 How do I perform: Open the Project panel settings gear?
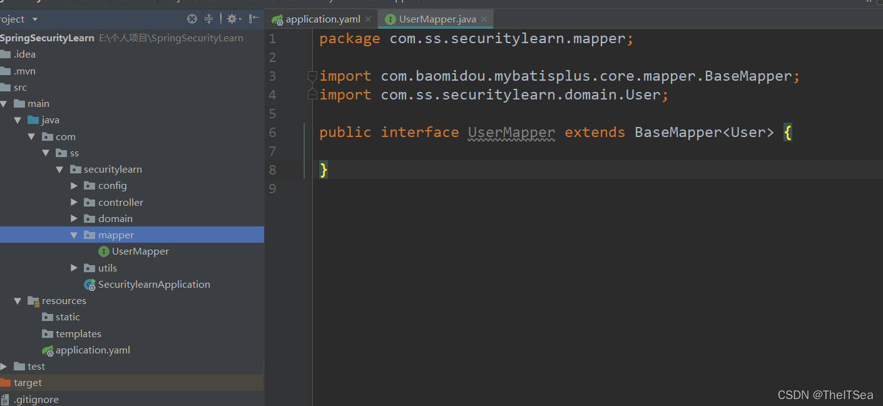click(x=232, y=19)
